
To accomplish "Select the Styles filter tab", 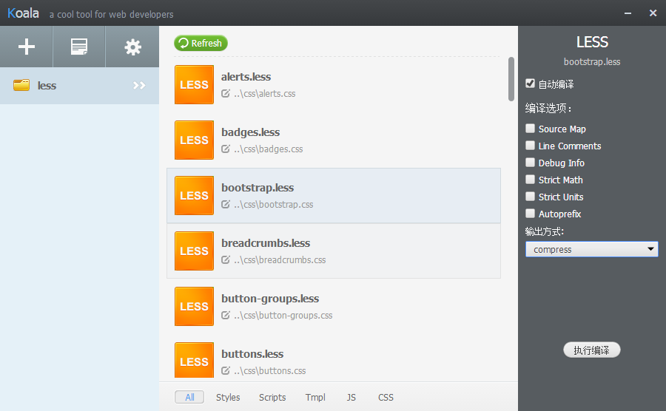I will click(x=228, y=398).
